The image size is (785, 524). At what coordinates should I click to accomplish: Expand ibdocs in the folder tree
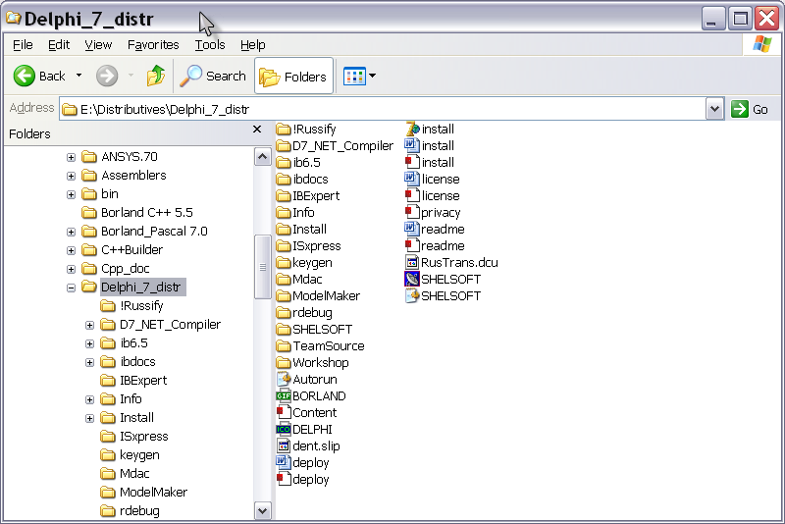[x=89, y=362]
